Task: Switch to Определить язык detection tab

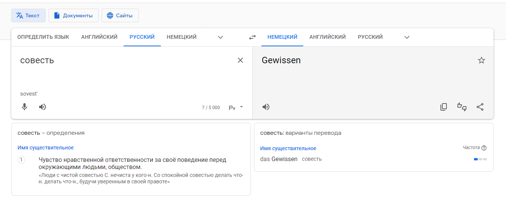Action: click(x=43, y=37)
